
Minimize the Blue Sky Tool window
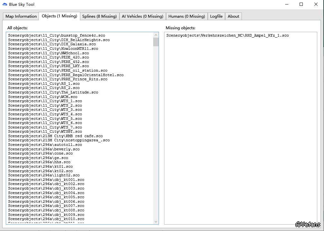(286, 4)
